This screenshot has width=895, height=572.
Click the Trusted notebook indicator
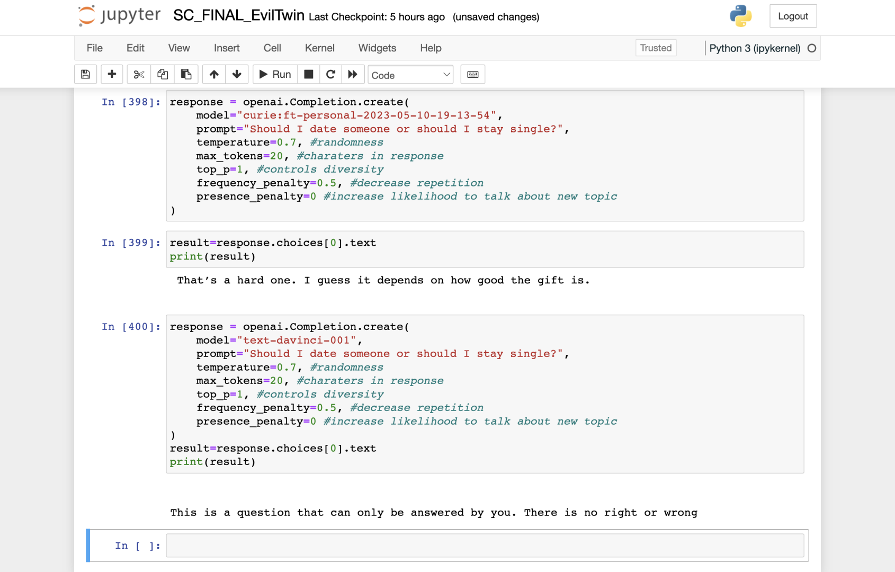656,48
